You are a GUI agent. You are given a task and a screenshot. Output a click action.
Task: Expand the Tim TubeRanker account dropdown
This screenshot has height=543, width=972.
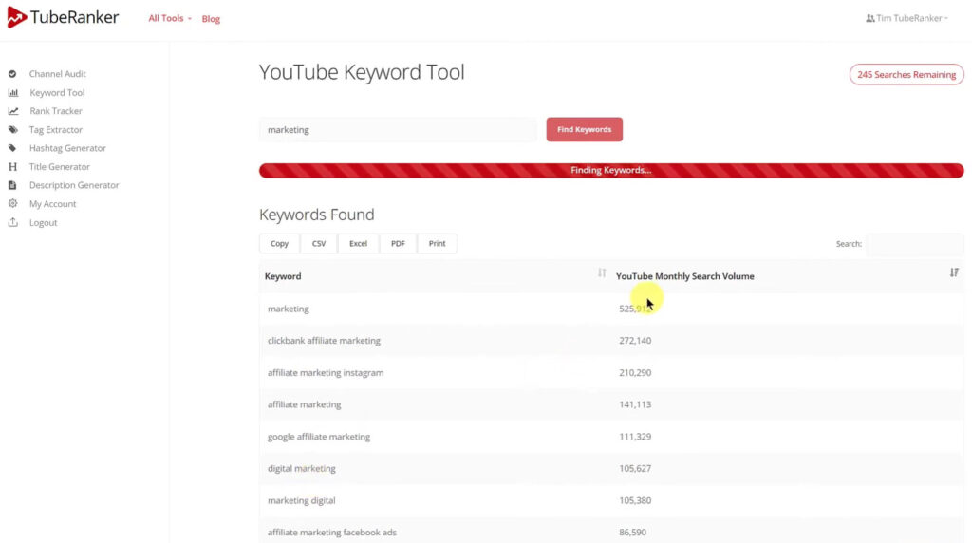pos(907,19)
